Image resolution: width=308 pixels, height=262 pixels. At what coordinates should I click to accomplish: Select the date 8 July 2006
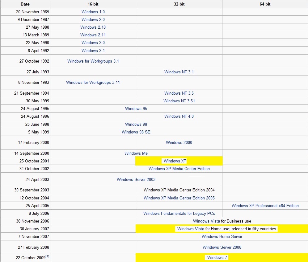39,213
